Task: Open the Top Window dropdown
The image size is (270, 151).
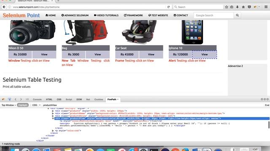Action: pyautogui.click(x=8, y=105)
